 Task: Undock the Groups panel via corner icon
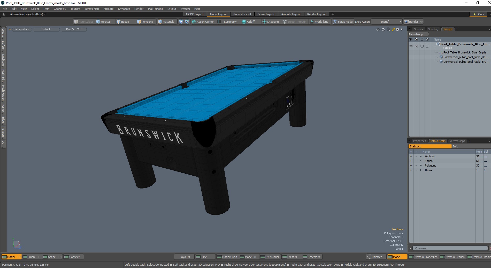489,29
